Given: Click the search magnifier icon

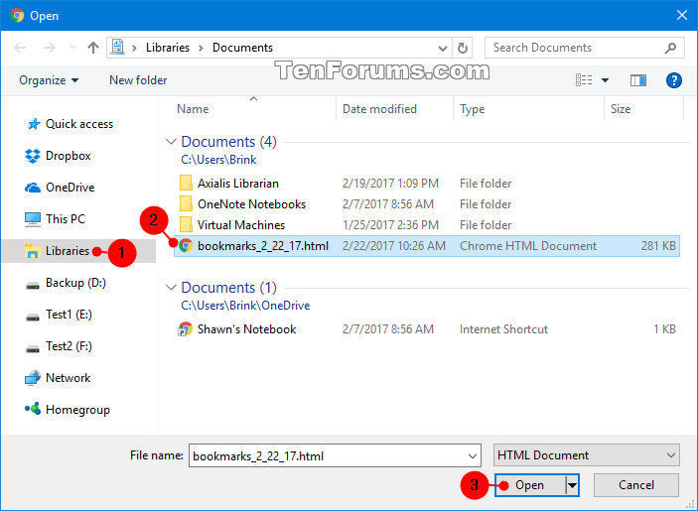Looking at the screenshot, I should [670, 48].
